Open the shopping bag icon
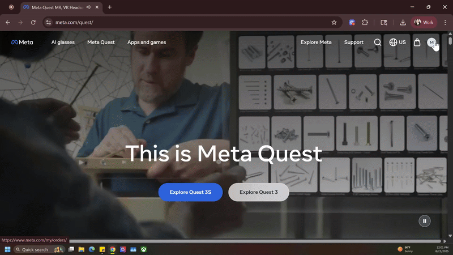The height and width of the screenshot is (255, 453). click(417, 42)
